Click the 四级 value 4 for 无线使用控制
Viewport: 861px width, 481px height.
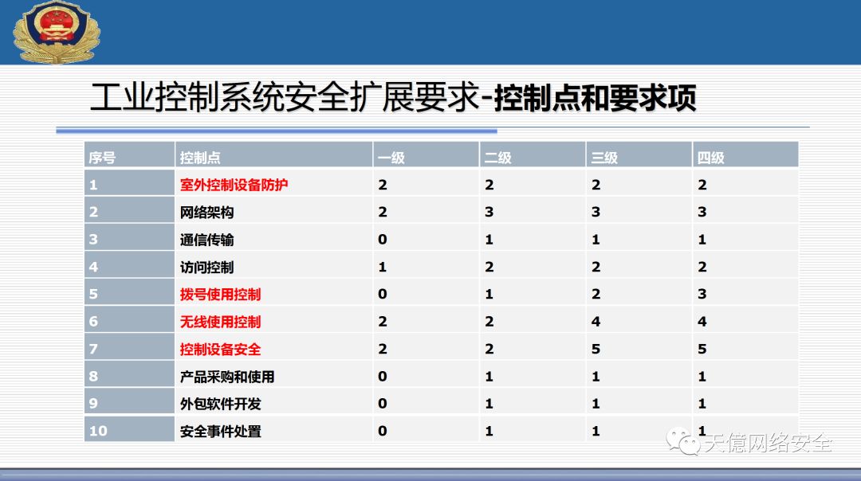click(x=702, y=322)
